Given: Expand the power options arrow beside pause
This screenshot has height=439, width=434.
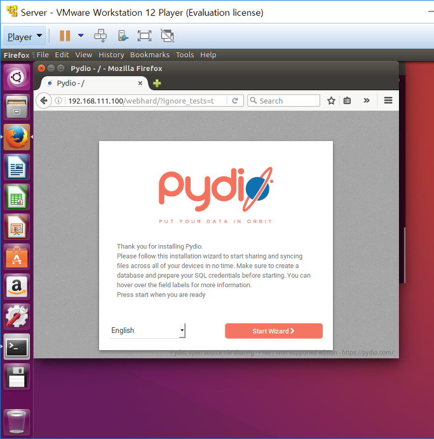Looking at the screenshot, I should point(81,36).
